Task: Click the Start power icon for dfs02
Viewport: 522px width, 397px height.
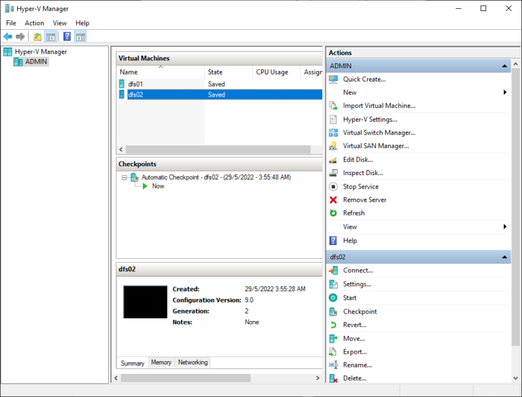Action: [333, 298]
